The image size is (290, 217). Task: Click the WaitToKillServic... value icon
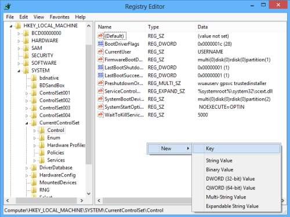100,115
